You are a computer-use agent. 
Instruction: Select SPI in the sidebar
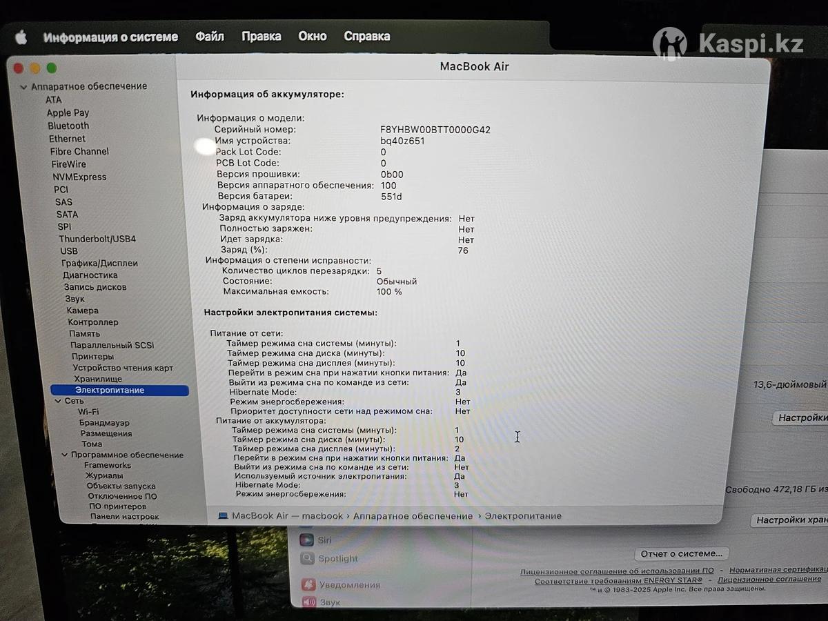(64, 226)
